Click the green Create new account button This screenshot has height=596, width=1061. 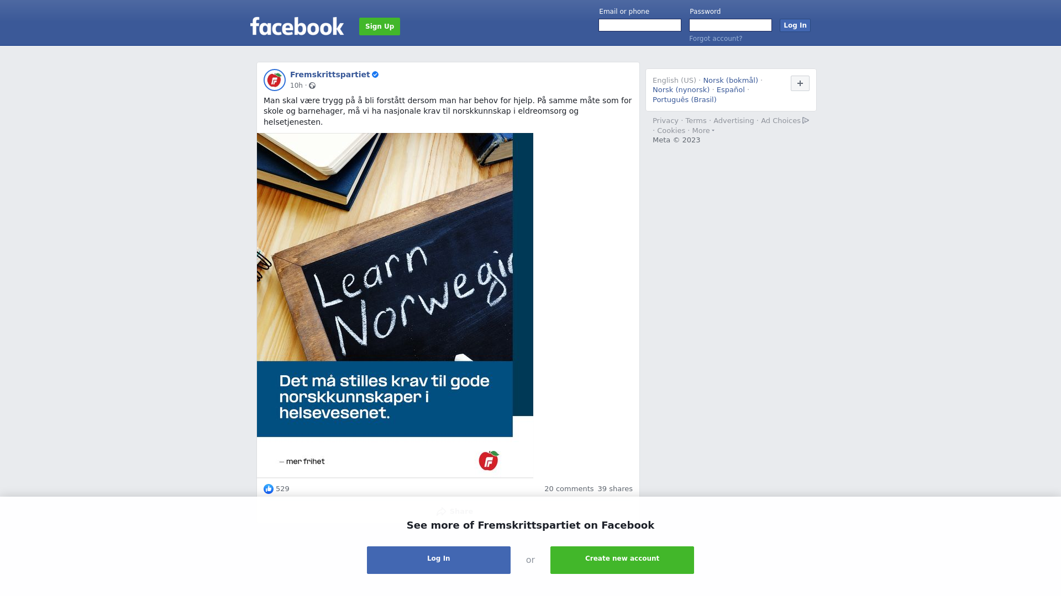tap(622, 560)
